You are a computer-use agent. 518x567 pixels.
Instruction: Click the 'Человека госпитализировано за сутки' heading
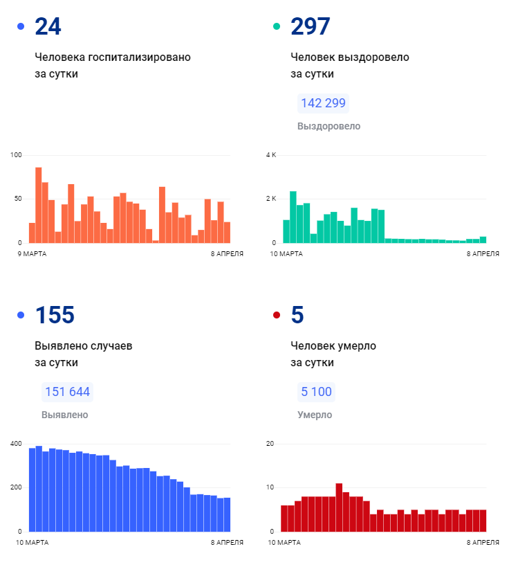point(113,65)
